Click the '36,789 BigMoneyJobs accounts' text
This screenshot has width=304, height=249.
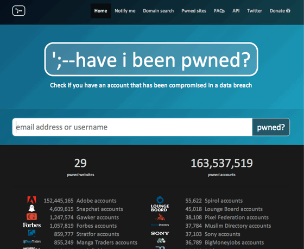[x=225, y=242]
